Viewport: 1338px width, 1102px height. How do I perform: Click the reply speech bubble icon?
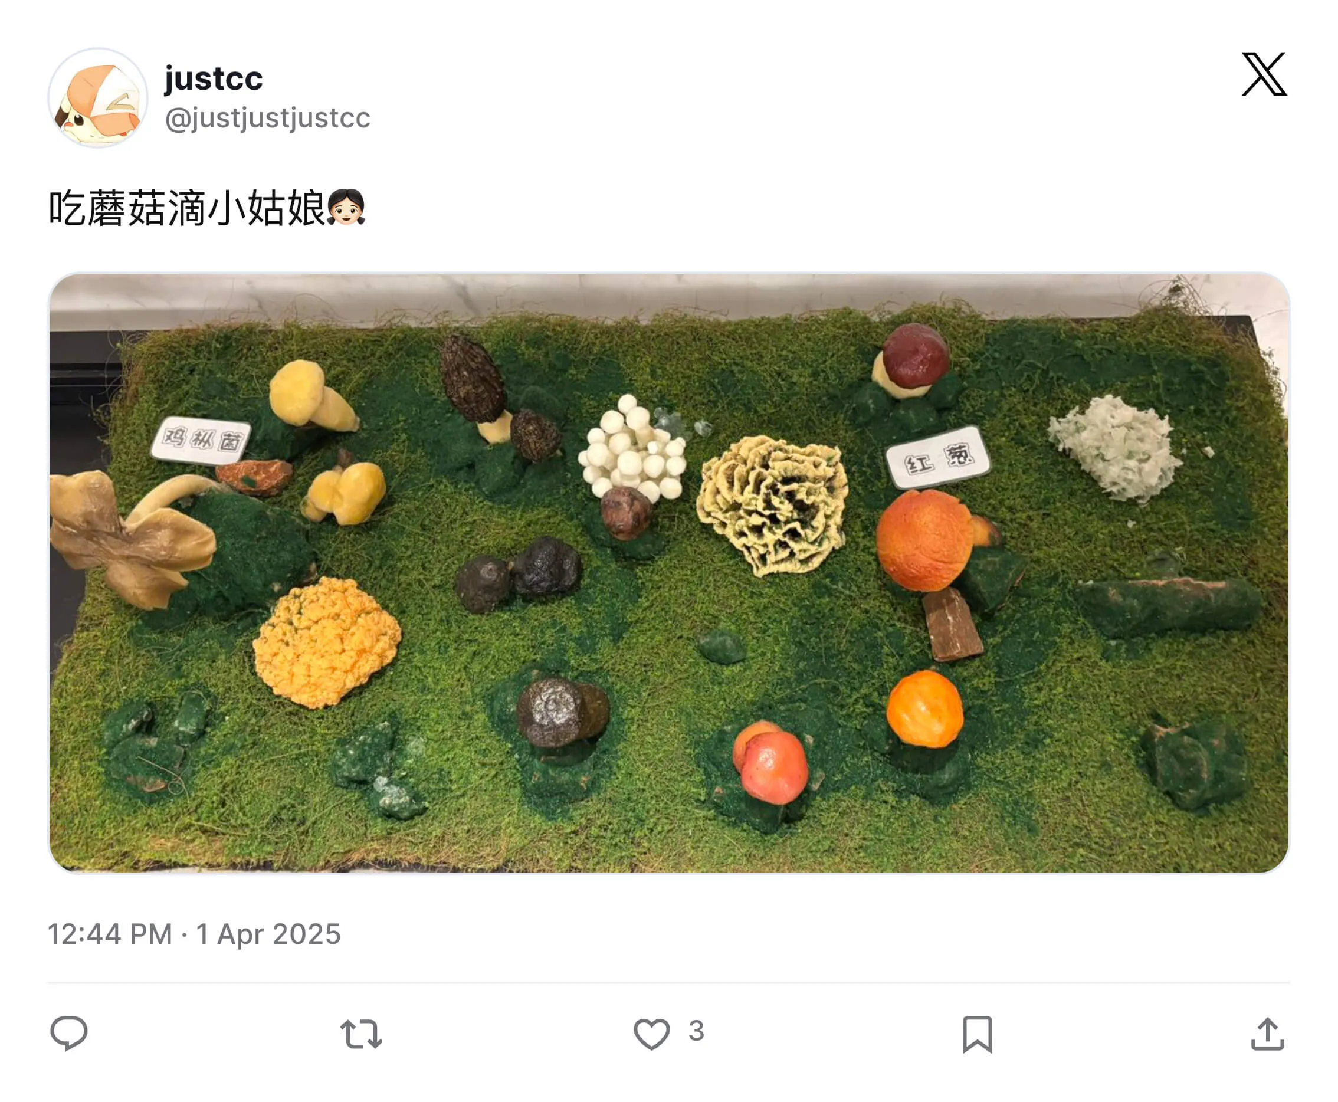pos(68,1034)
